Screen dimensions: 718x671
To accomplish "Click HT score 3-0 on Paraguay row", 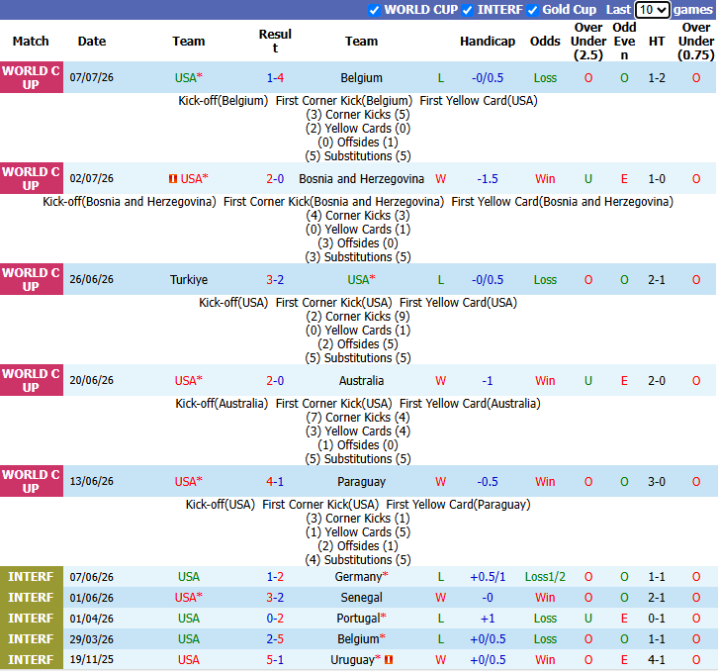I will pos(657,482).
